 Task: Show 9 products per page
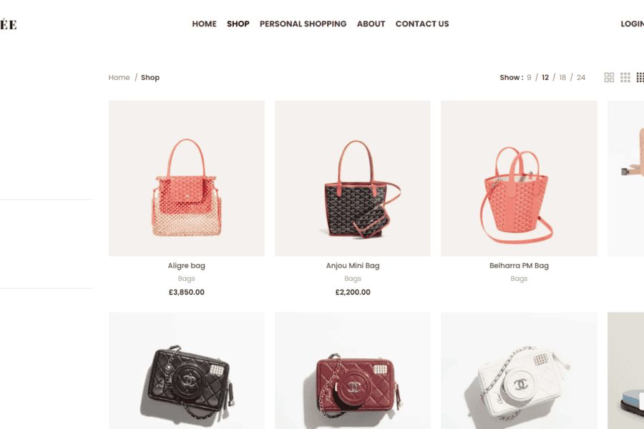pyautogui.click(x=529, y=77)
